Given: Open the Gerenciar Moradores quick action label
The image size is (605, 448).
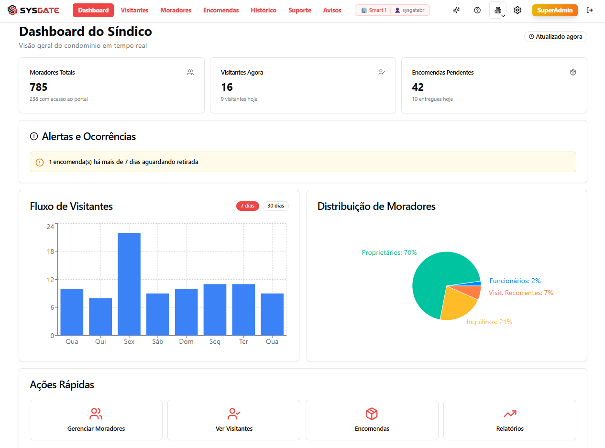Looking at the screenshot, I should (x=96, y=429).
